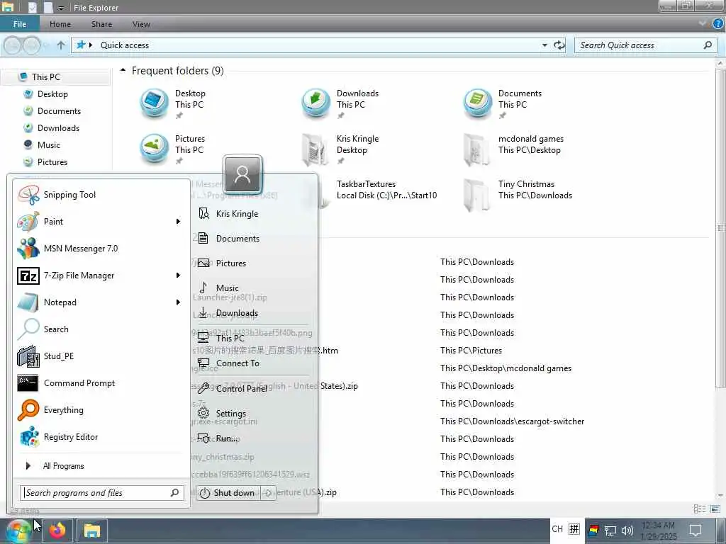Image resolution: width=726 pixels, height=544 pixels.
Task: Switch to the Share ribbon tab
Action: [101, 24]
